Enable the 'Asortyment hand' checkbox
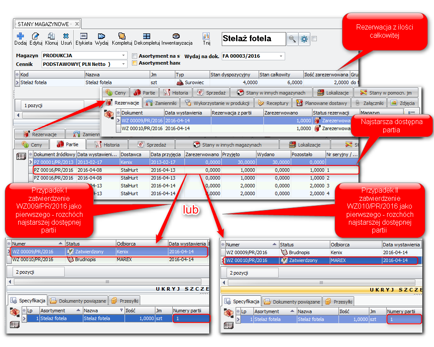 coord(135,63)
